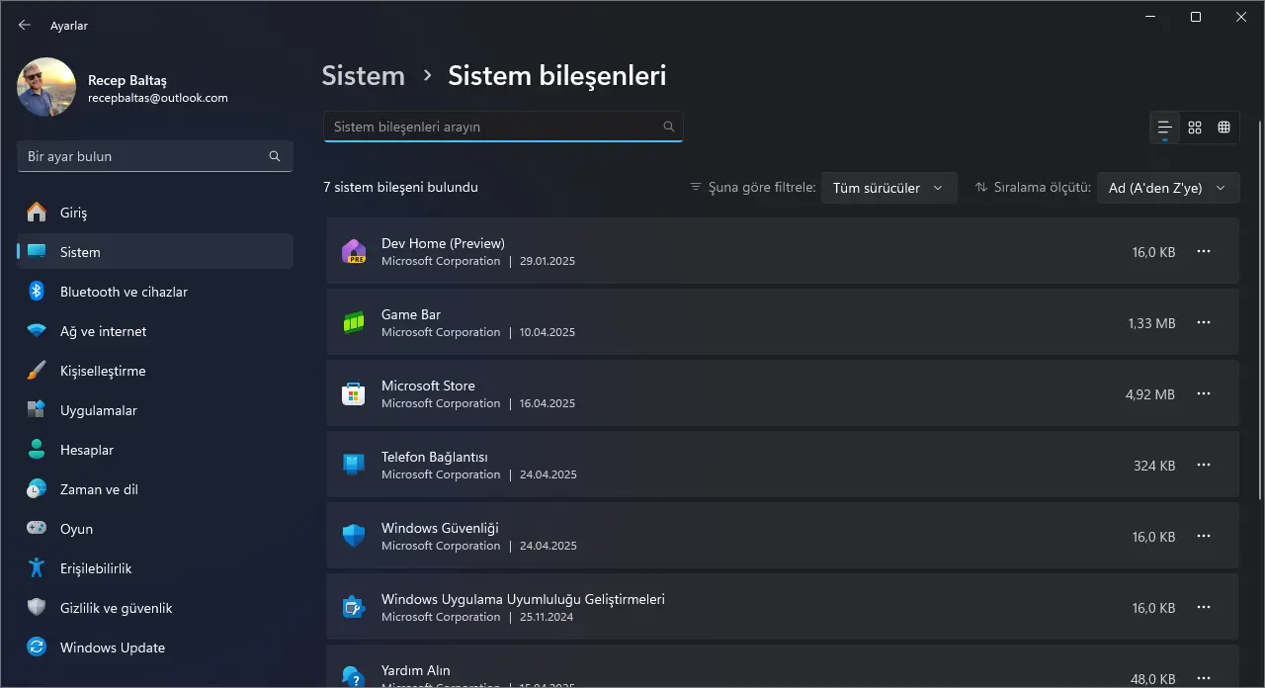Click the Microsoft Store app icon

tap(354, 393)
